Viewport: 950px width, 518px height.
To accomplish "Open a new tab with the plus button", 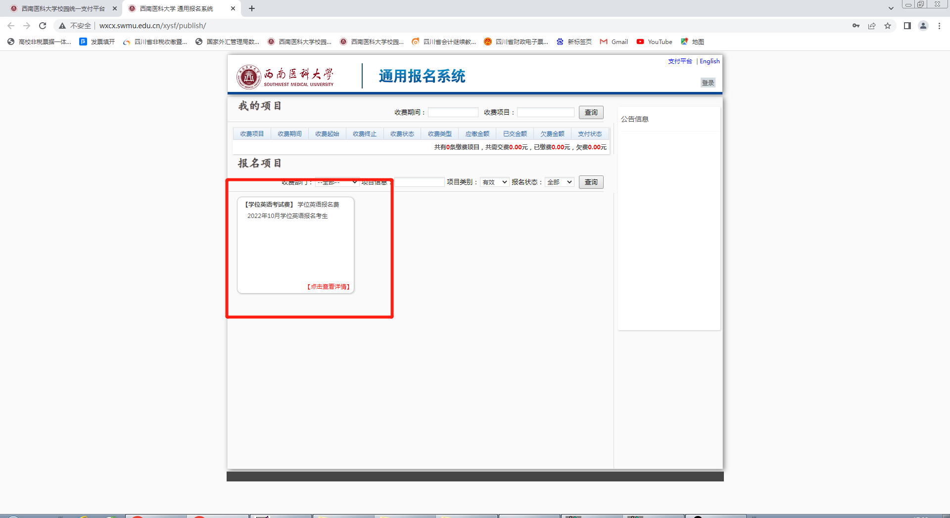I will click(x=252, y=8).
